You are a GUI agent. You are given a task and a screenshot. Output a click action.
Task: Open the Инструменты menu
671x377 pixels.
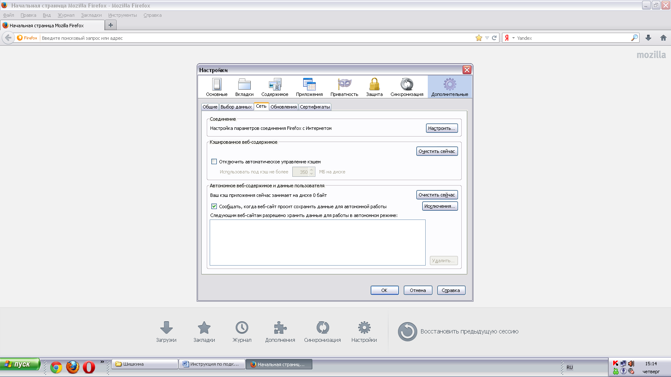pos(122,15)
